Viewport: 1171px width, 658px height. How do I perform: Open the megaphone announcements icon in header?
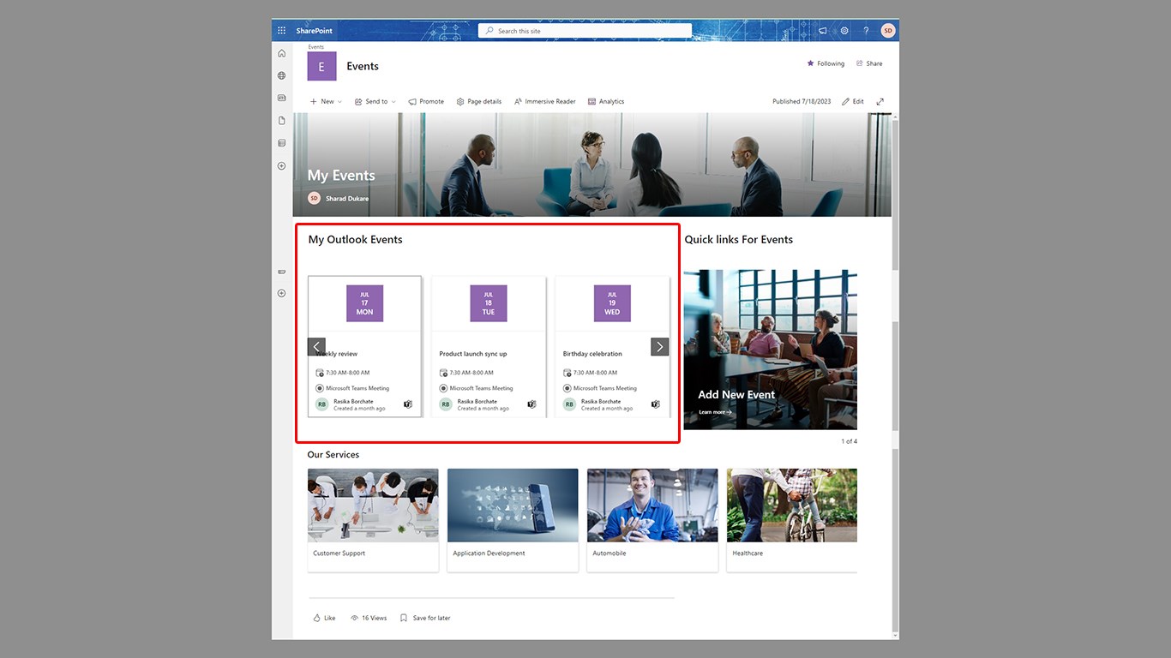pos(822,31)
